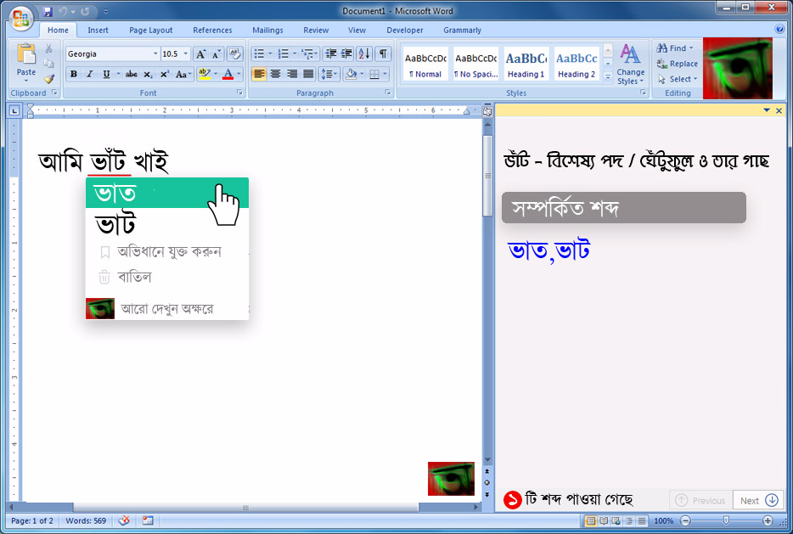Click the Next button in side panel

758,500
